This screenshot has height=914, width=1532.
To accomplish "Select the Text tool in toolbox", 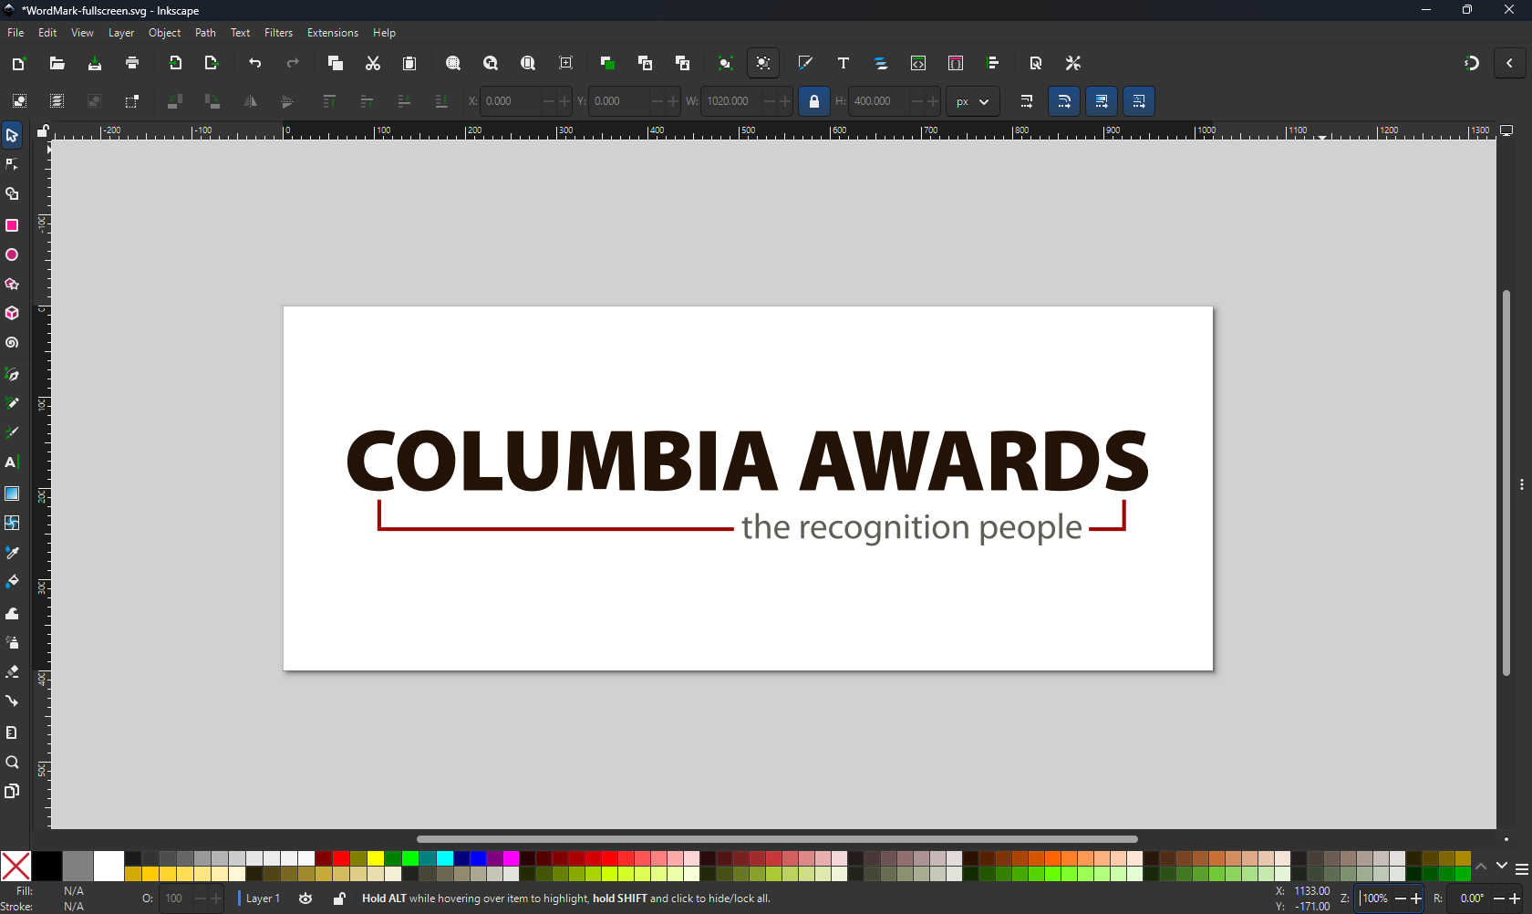I will point(12,462).
